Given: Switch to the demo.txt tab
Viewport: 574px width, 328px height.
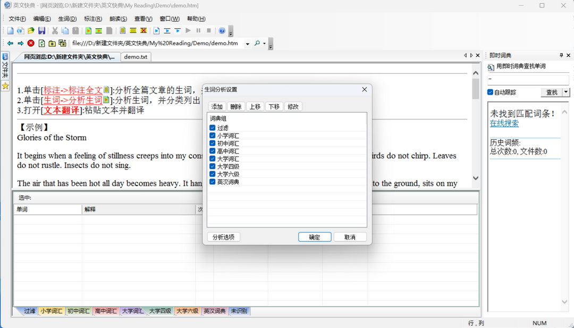Looking at the screenshot, I should (x=136, y=57).
